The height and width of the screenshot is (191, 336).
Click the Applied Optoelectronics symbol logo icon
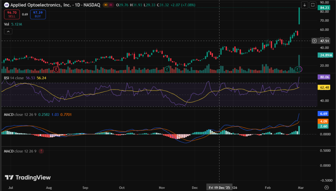[x=6, y=5]
